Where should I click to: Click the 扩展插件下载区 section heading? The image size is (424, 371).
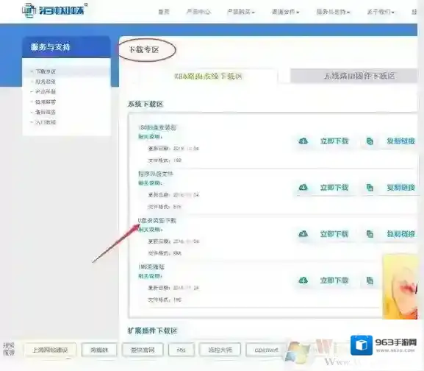point(153,331)
